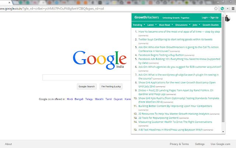The width and height of the screenshot is (236, 148).
Task: Switch to the Trending tab
Action: click(138, 25)
